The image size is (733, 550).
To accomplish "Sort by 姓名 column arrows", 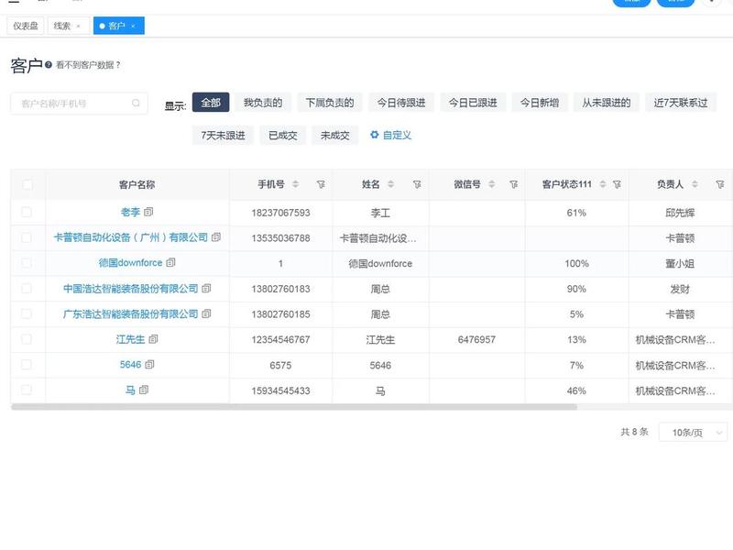I will (x=391, y=184).
